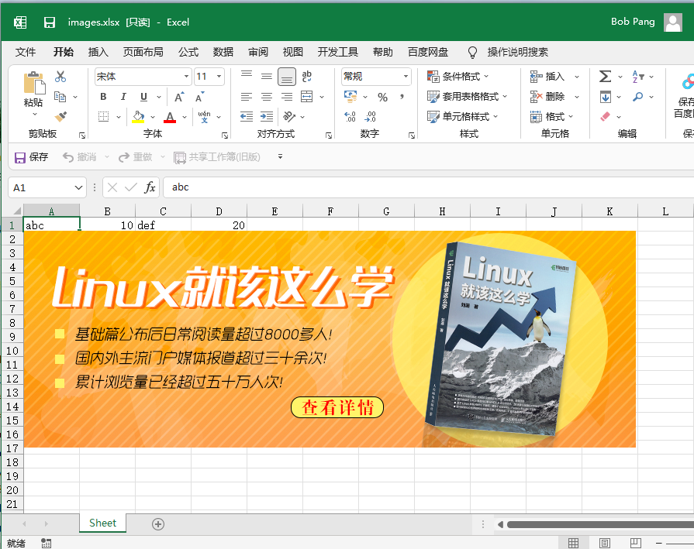Apply cell borders icon

pos(104,117)
